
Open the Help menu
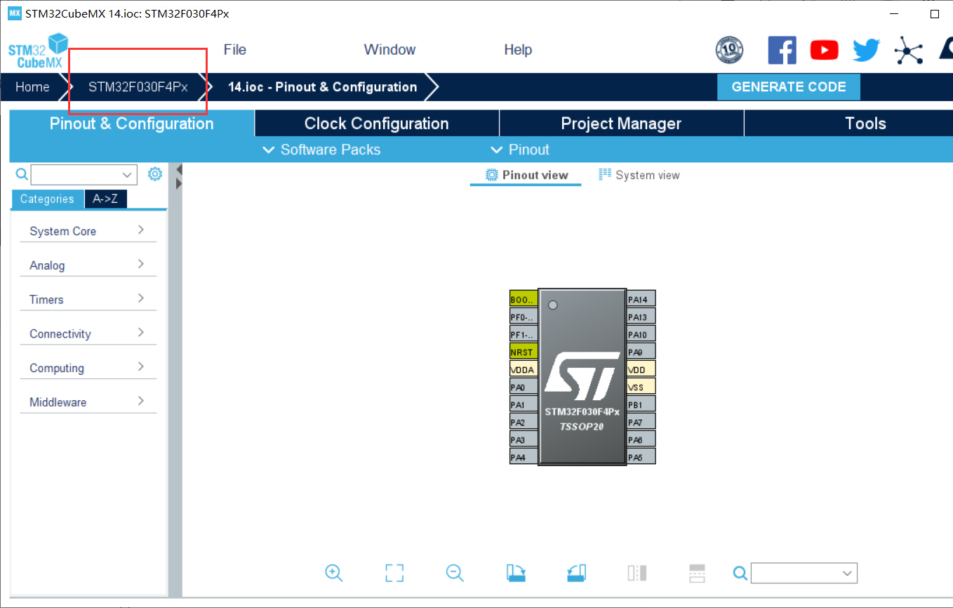click(x=518, y=50)
